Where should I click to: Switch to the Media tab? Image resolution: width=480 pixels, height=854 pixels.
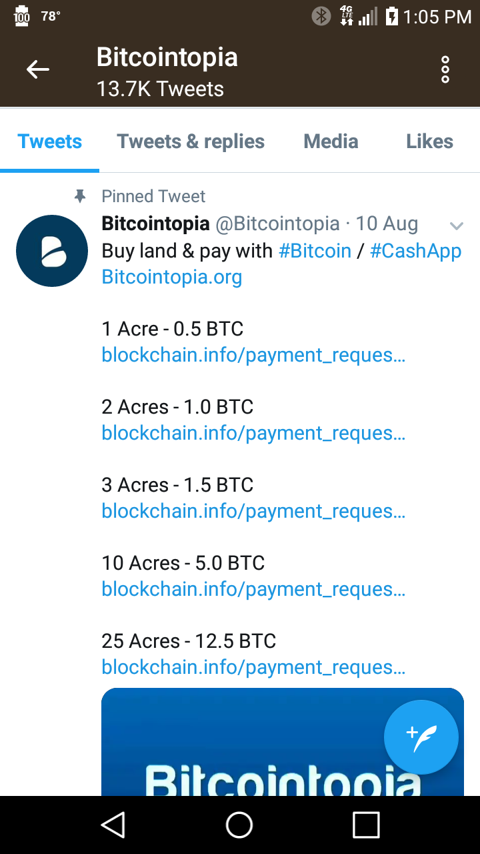[x=331, y=141]
